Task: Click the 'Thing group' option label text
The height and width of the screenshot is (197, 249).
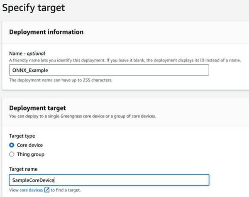Action: [30, 154]
